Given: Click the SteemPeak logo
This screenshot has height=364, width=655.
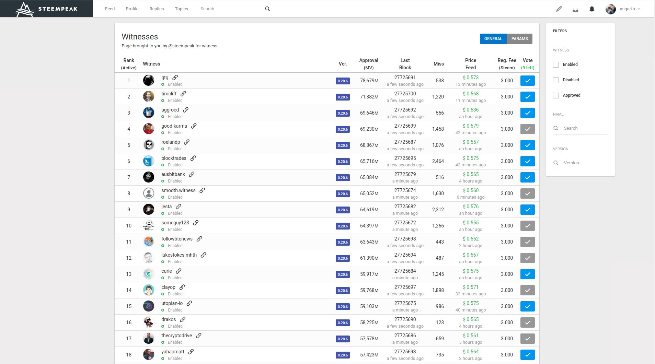Looking at the screenshot, I should pos(46,9).
